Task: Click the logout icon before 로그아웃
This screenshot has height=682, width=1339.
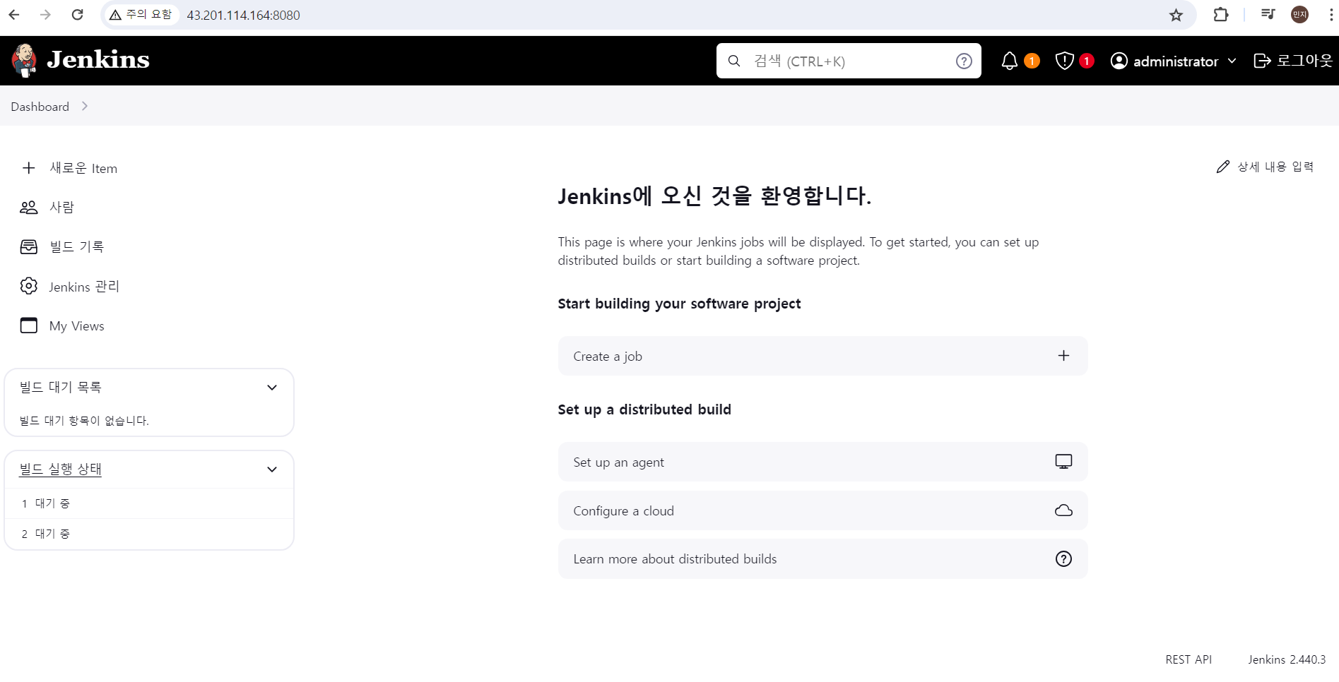Action: 1262,61
